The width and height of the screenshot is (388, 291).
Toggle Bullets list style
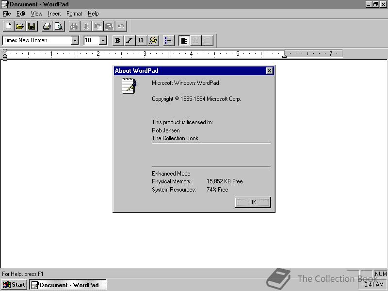[x=168, y=41]
